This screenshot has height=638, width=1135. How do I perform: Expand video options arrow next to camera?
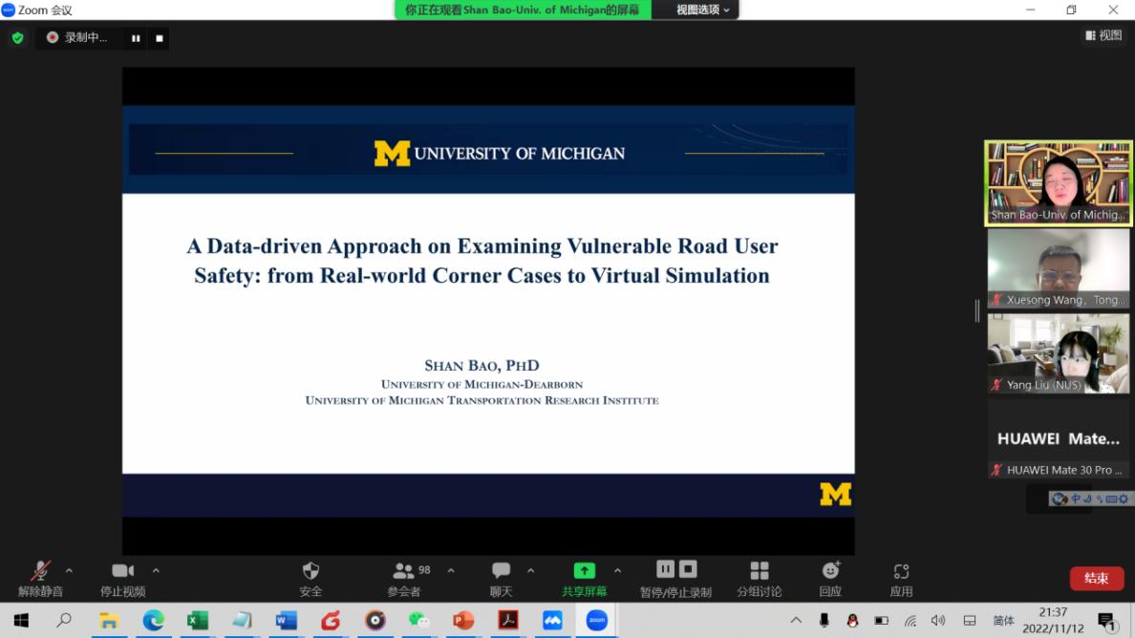[156, 570]
